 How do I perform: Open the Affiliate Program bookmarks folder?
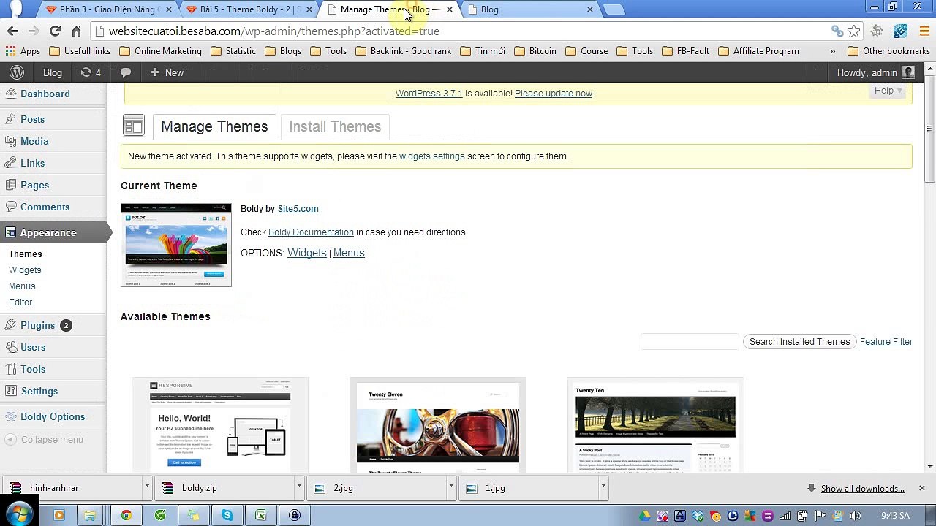[x=758, y=51]
